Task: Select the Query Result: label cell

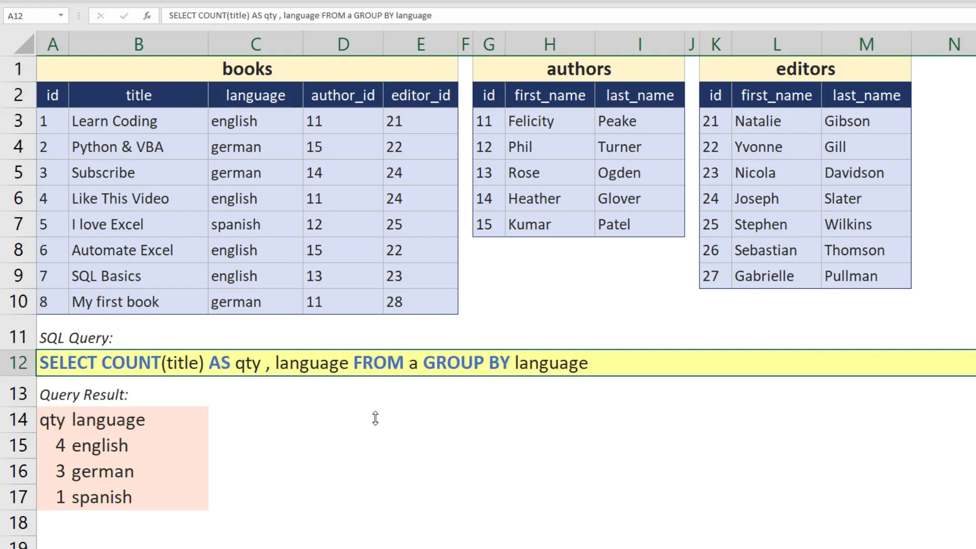Action: point(84,394)
